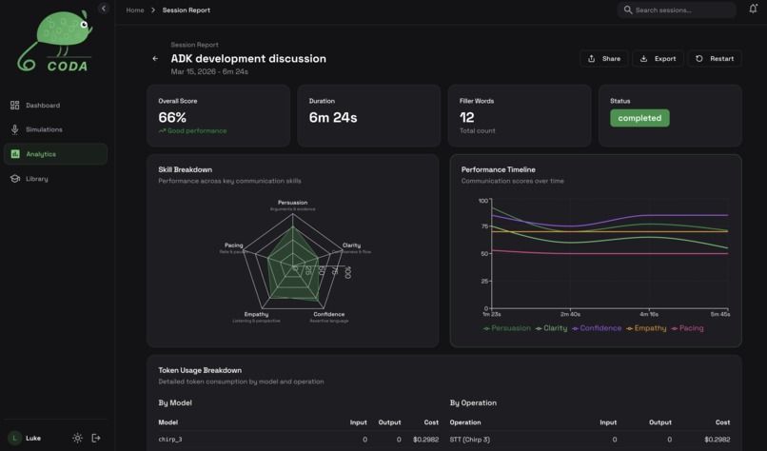
Task: Toggle the Confidence legend entry
Action: [x=597, y=328]
